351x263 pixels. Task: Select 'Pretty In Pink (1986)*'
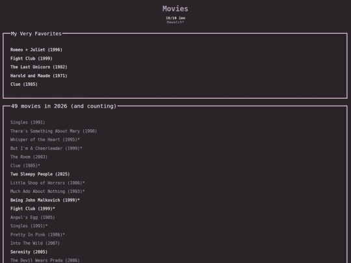point(38,234)
